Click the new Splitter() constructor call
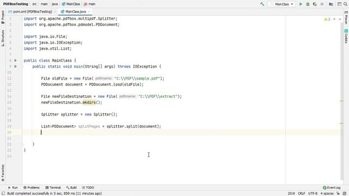349x196 pixels. coord(100,114)
